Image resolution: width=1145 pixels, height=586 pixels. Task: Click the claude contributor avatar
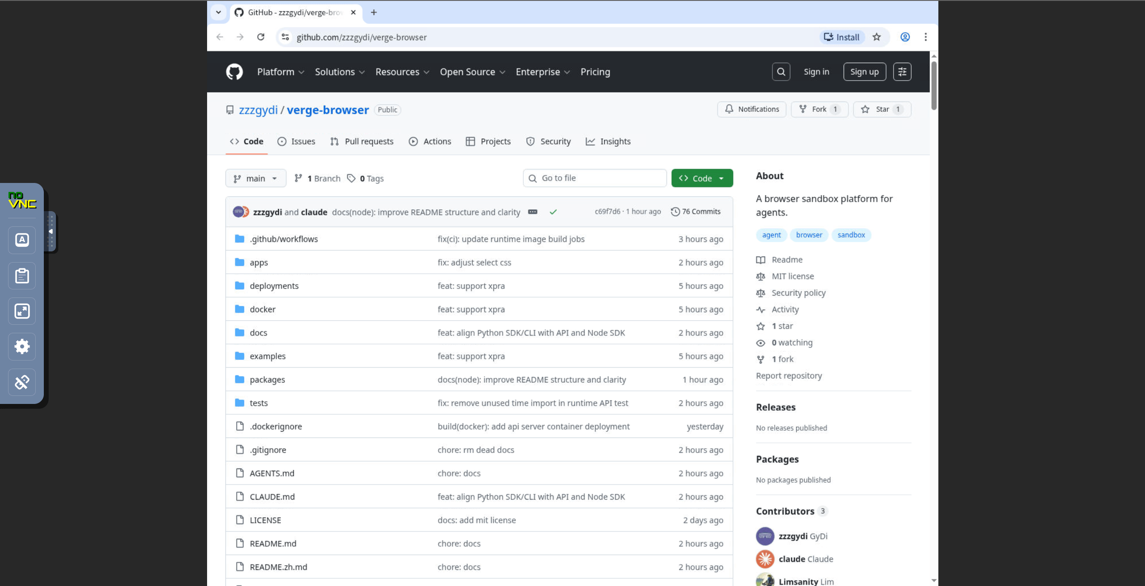tap(765, 559)
